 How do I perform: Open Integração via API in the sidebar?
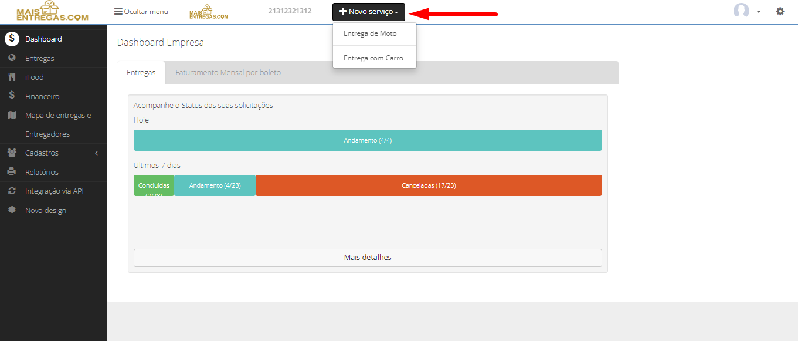53,191
